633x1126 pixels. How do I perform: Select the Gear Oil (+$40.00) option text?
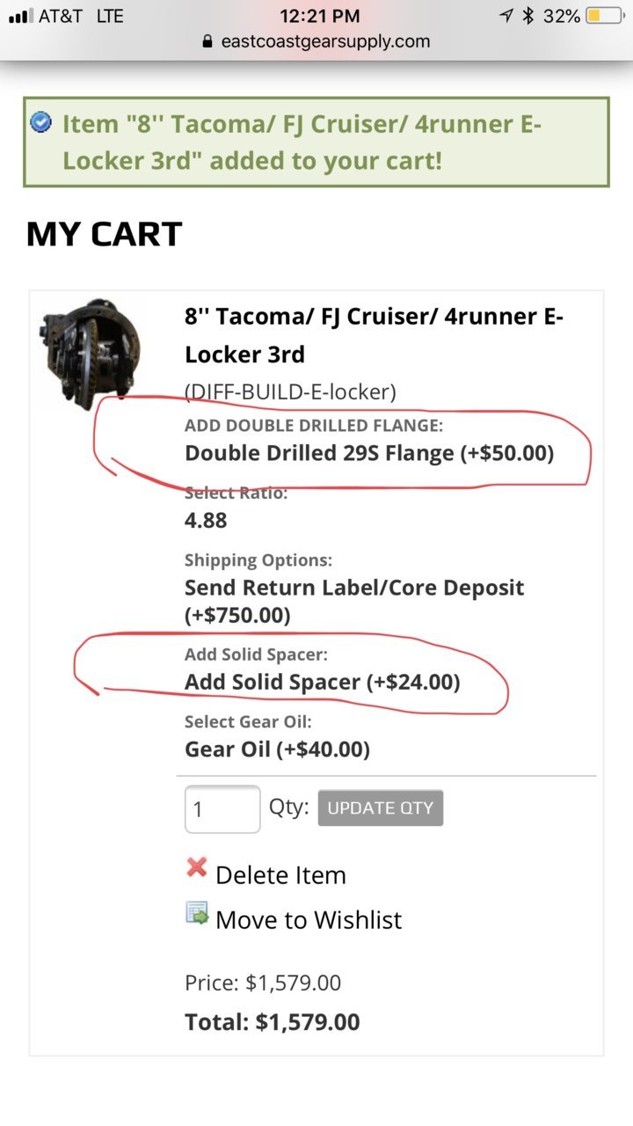click(x=277, y=749)
